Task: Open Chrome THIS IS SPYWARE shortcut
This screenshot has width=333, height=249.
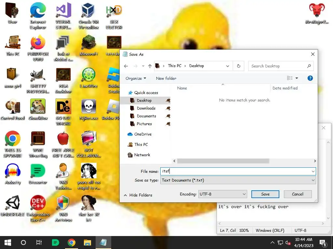Action: [x=13, y=144]
